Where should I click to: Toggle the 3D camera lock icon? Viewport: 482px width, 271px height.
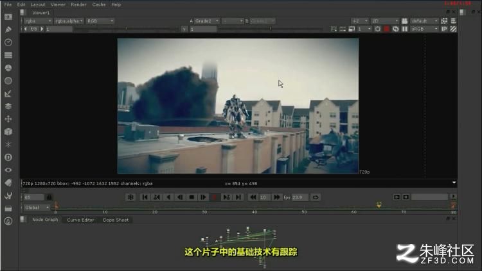[x=404, y=21]
